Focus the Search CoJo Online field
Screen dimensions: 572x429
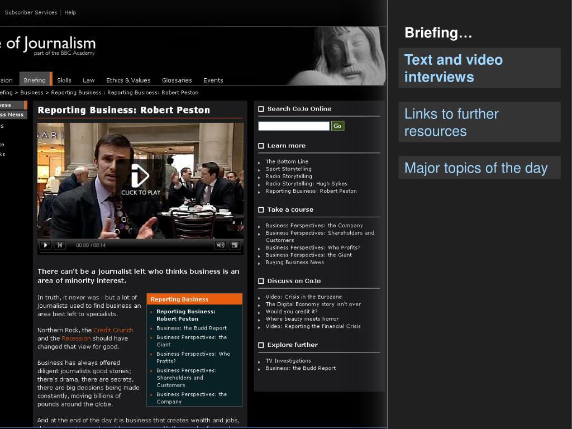click(294, 126)
